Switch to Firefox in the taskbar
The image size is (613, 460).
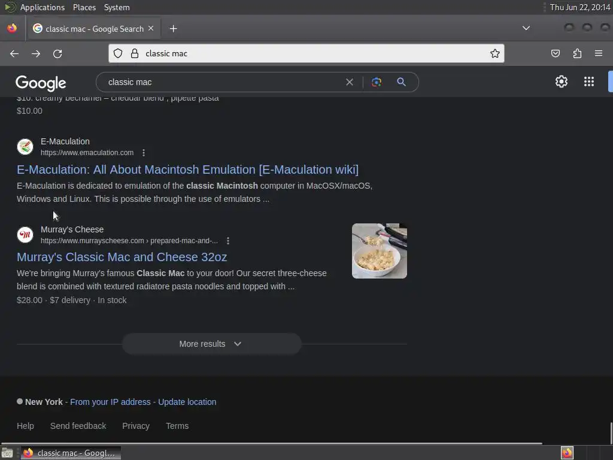(71, 453)
